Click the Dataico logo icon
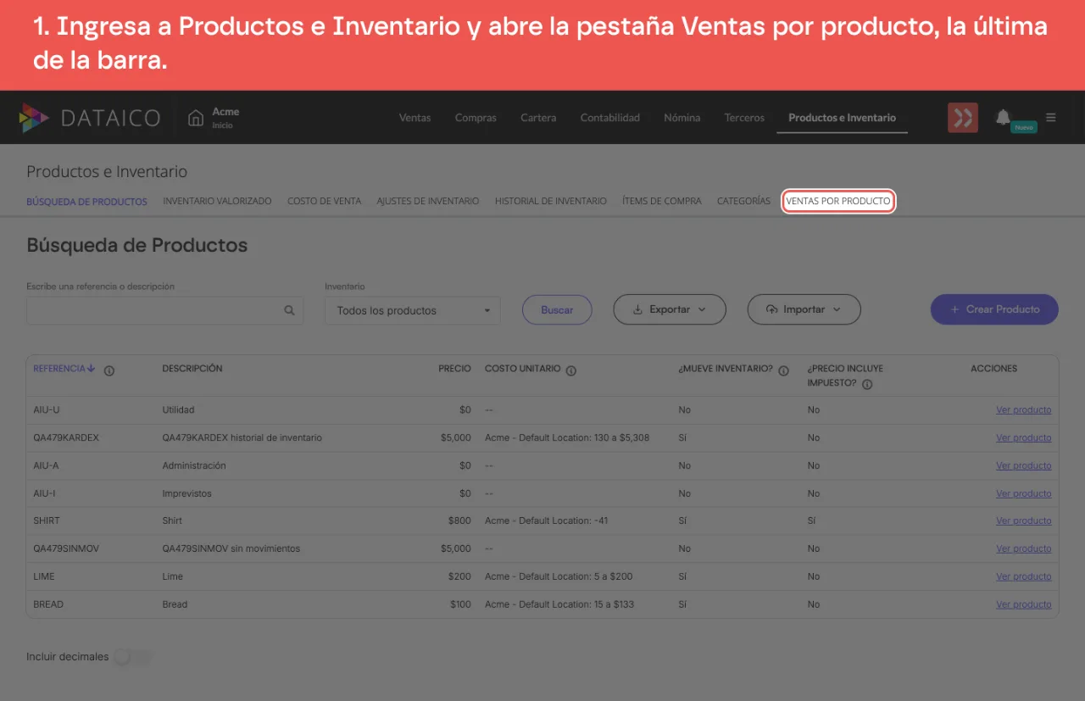 tap(34, 118)
